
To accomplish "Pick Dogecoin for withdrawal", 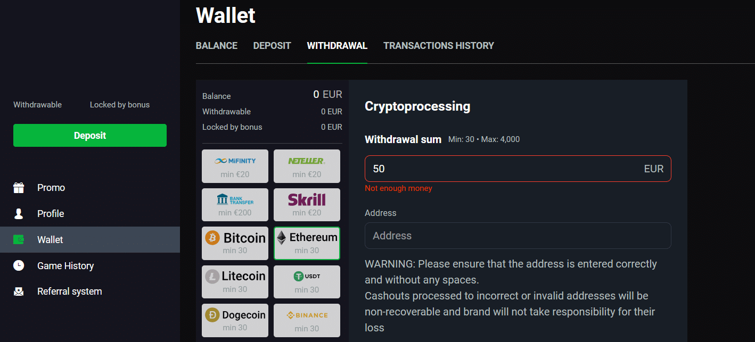I will click(x=235, y=320).
